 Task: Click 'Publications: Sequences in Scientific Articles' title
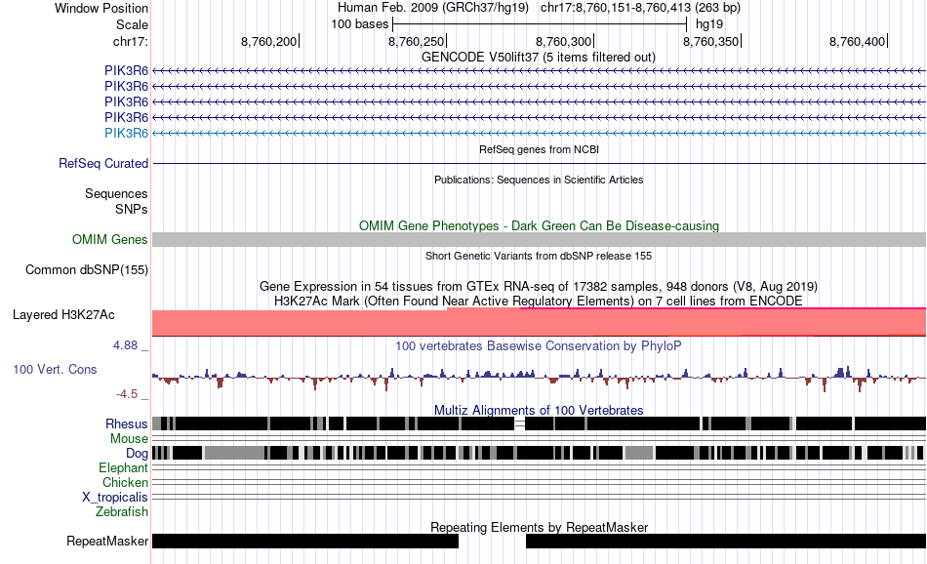(539, 180)
